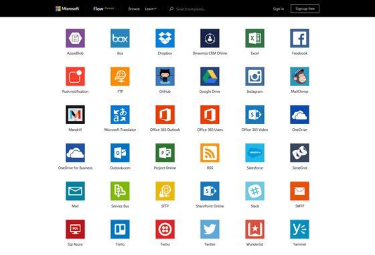Open the Office 365 Users icon

pyautogui.click(x=210, y=115)
